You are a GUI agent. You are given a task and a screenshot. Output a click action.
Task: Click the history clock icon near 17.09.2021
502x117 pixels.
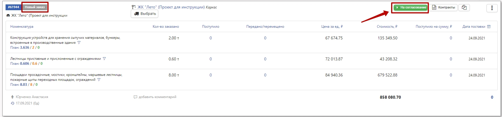[x=12, y=103]
